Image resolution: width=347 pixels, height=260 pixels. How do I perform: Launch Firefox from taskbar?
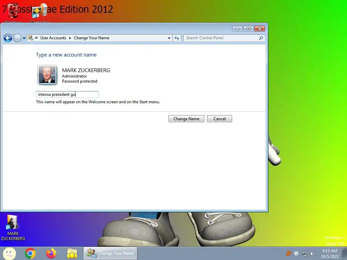(x=51, y=253)
